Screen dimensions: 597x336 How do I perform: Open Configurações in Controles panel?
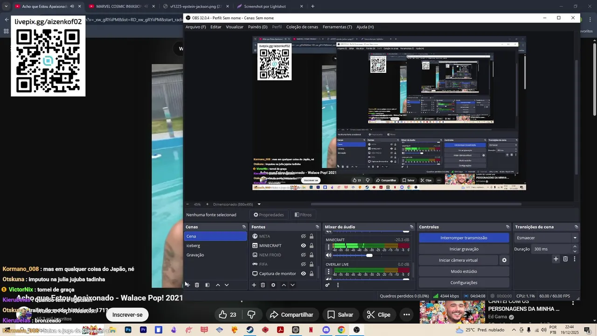[464, 283]
